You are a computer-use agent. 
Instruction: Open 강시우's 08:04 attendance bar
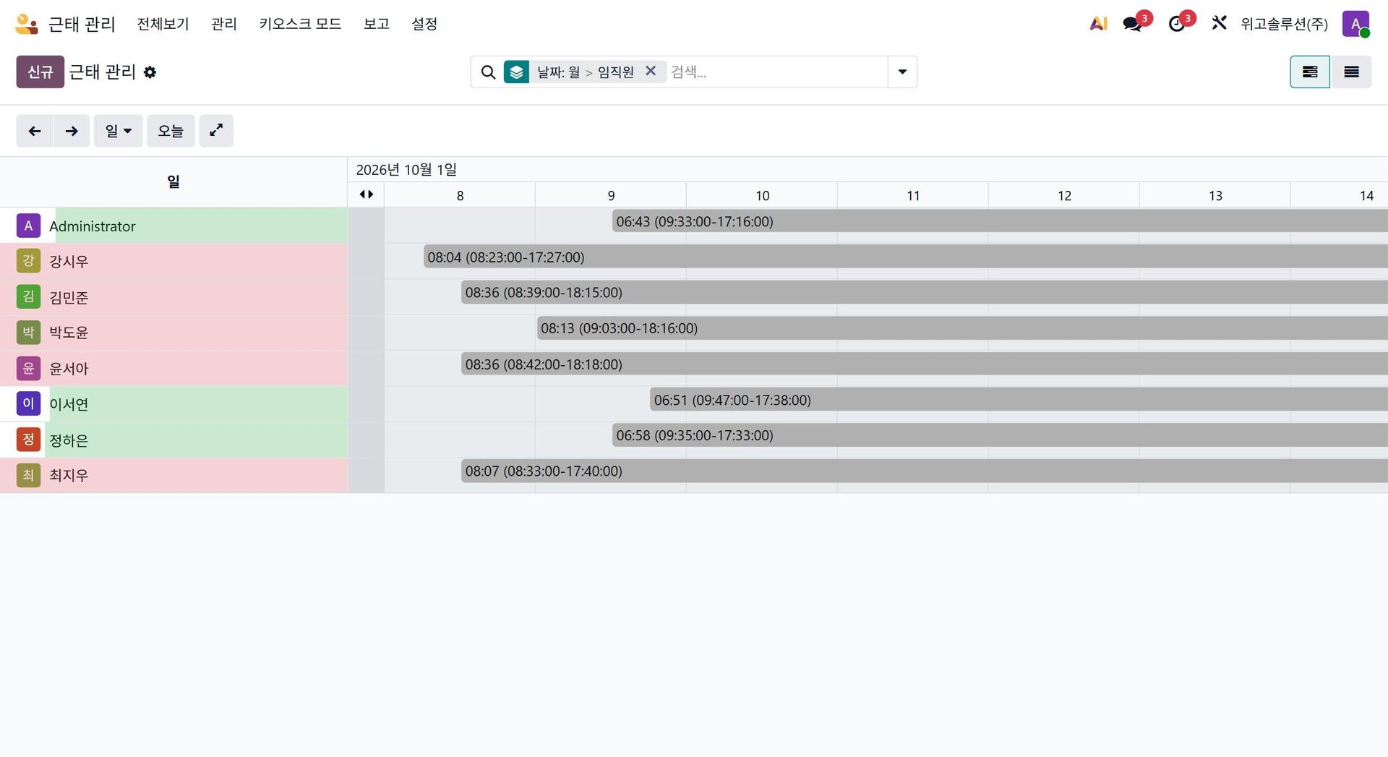906,257
